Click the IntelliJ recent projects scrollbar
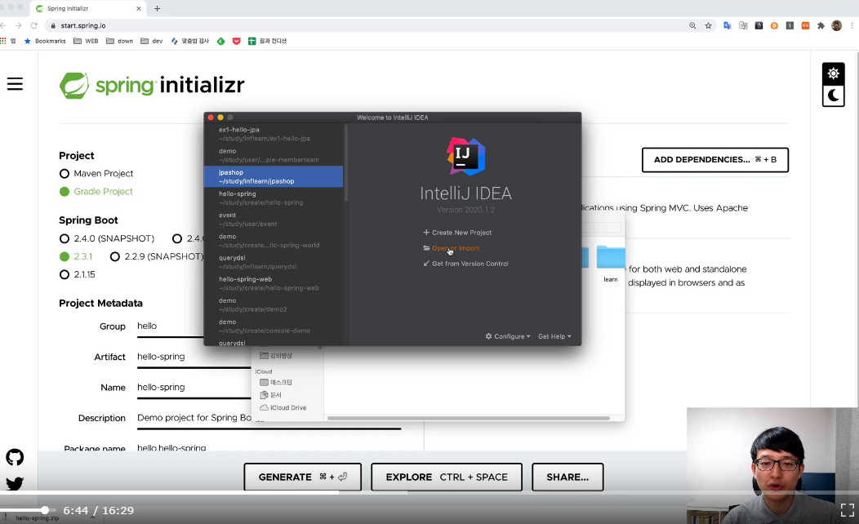 click(x=345, y=163)
